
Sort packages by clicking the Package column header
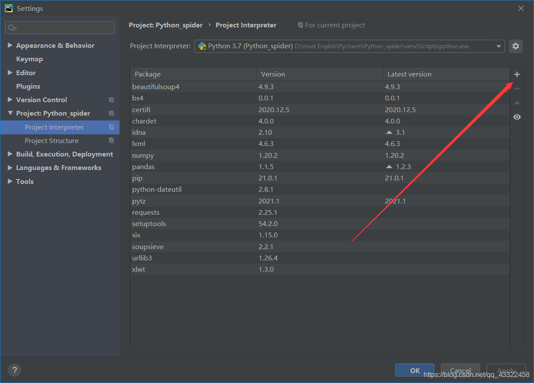(x=147, y=74)
